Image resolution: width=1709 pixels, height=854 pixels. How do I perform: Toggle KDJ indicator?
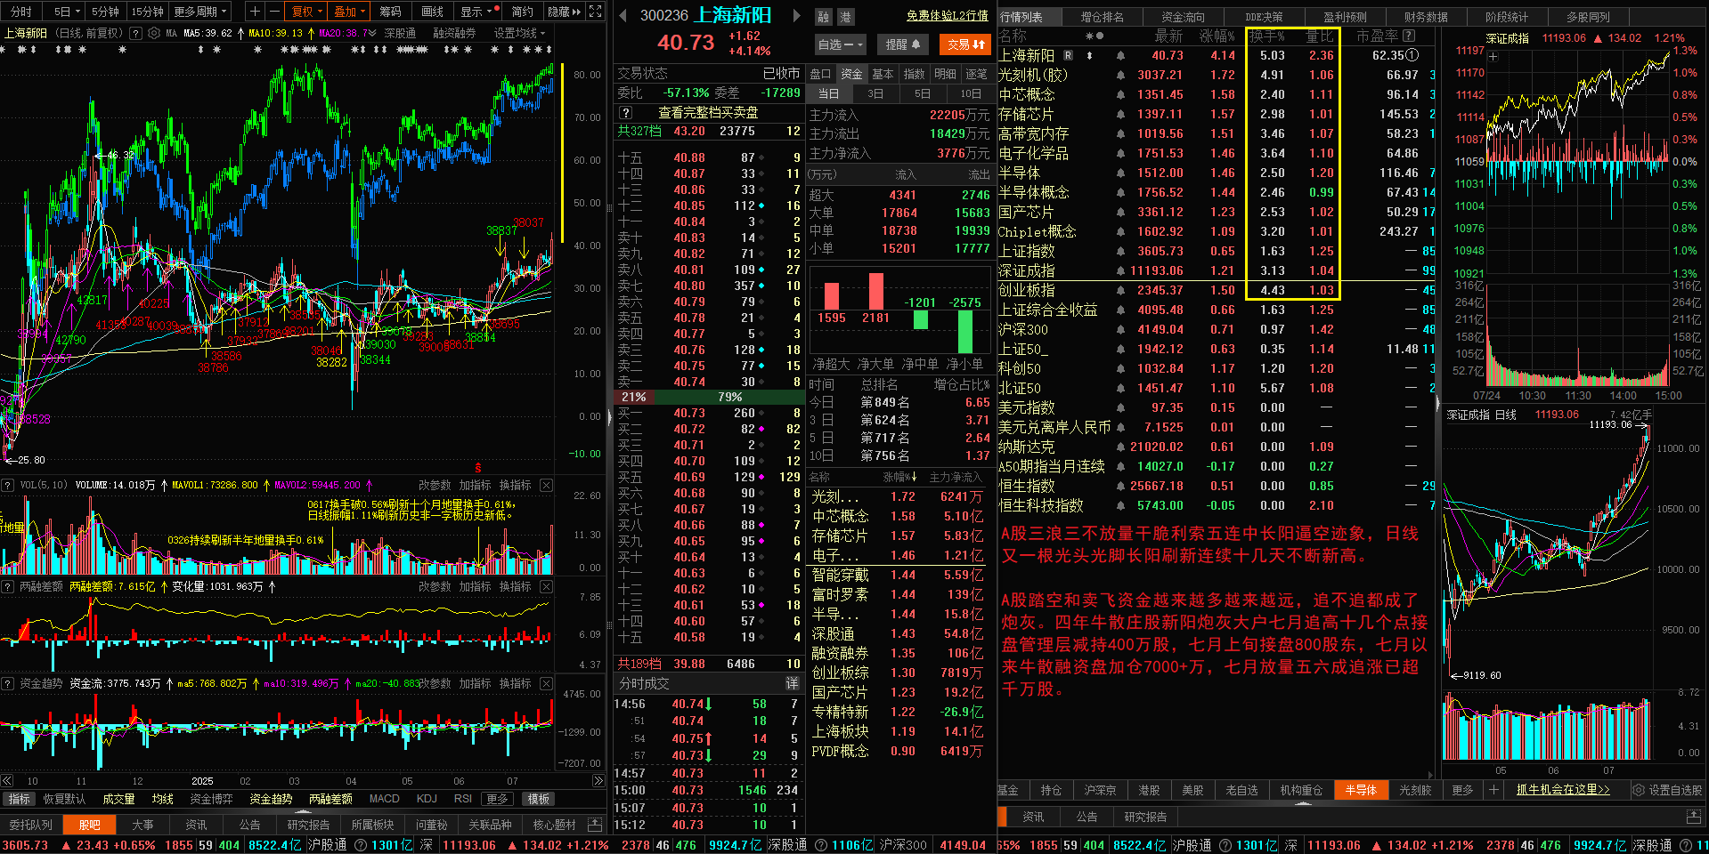click(427, 799)
